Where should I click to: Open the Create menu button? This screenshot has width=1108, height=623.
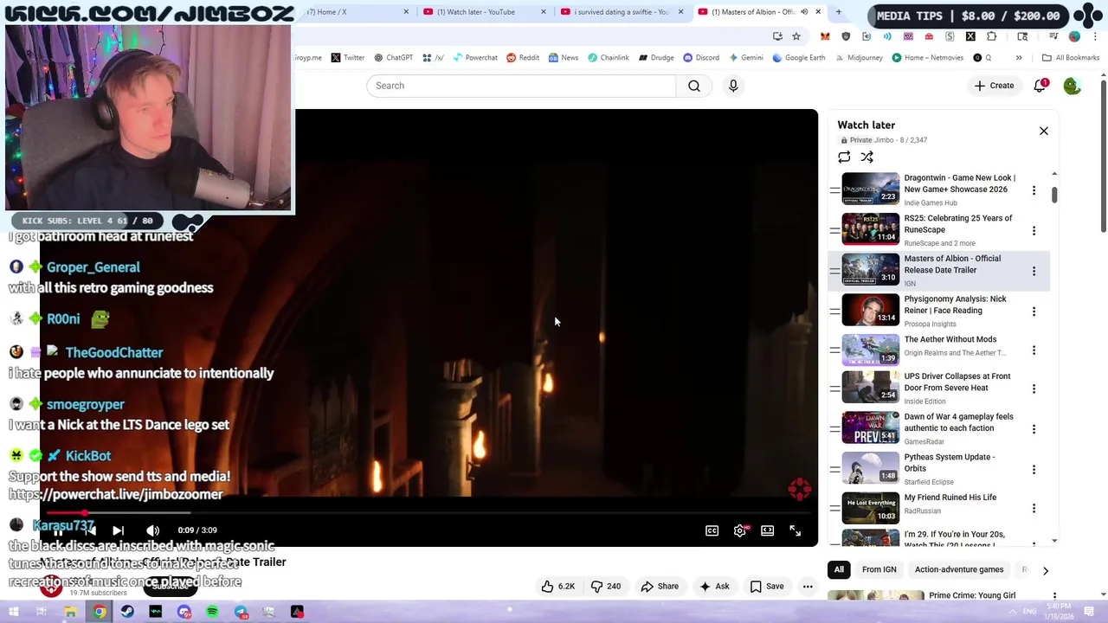pos(994,86)
